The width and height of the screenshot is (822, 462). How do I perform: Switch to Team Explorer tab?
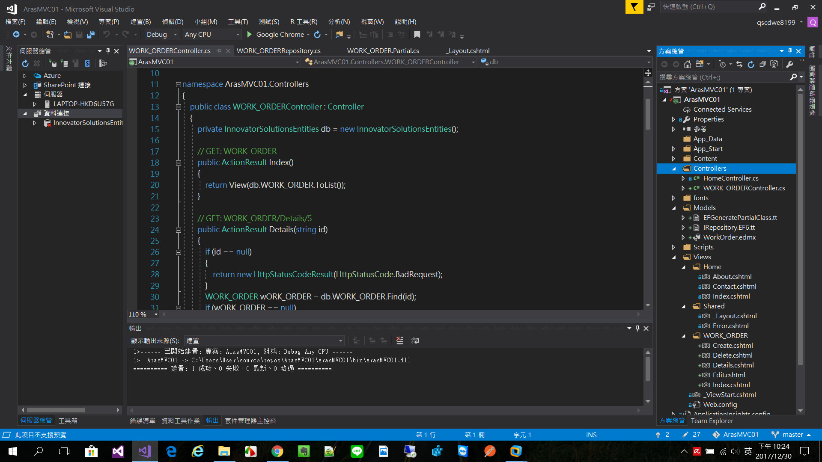click(712, 421)
